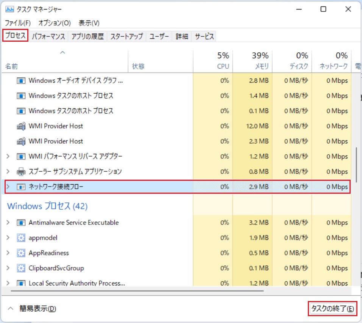This screenshot has height=323, width=362.
Task: Expand Antimalware Service Executable details
Action: [8, 223]
